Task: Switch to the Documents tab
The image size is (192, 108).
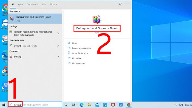Action: coord(32,4)
